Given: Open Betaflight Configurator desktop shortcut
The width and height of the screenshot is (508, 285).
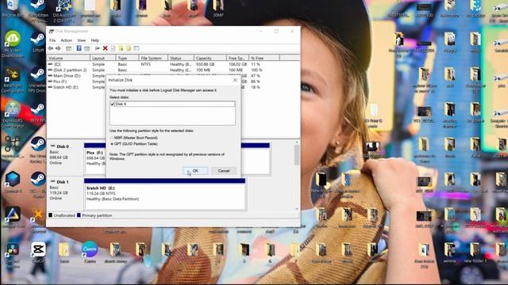Looking at the screenshot, I should [13, 80].
